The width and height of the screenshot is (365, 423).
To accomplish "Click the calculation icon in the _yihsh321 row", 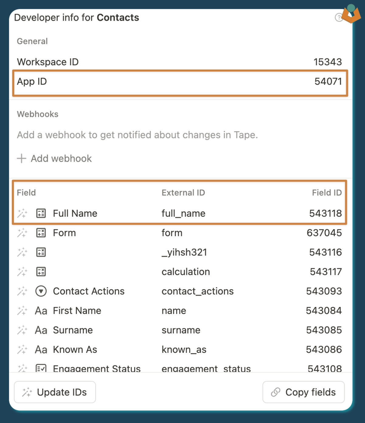I will (41, 252).
